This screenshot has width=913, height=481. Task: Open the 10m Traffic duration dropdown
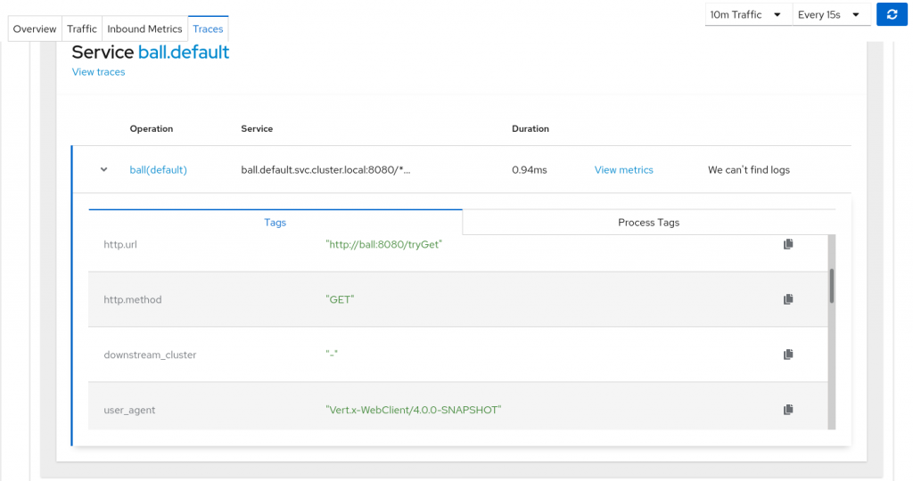click(x=747, y=14)
